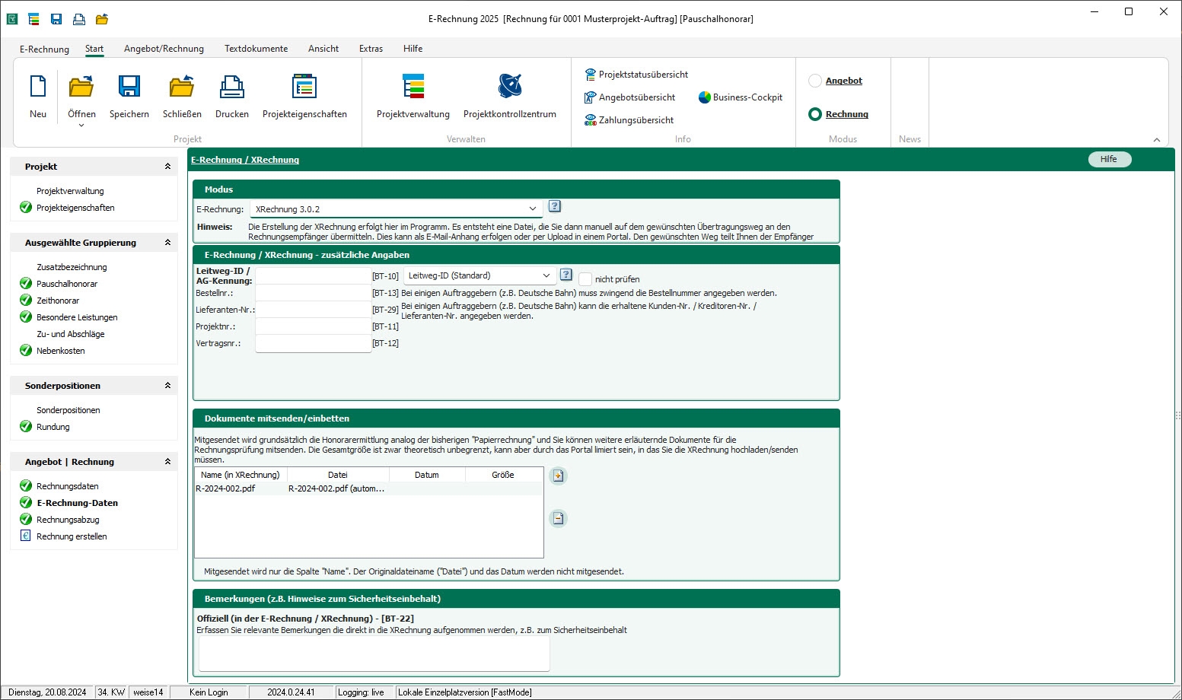Click the Schließen folder icon in the ribbon
Viewport: 1182px width, 700px height.
[182, 86]
